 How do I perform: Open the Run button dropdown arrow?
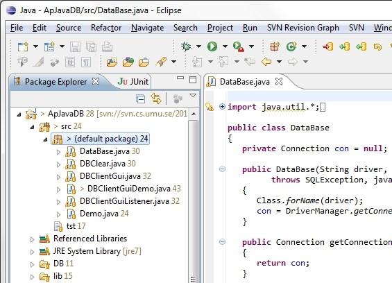pyautogui.click(x=225, y=46)
